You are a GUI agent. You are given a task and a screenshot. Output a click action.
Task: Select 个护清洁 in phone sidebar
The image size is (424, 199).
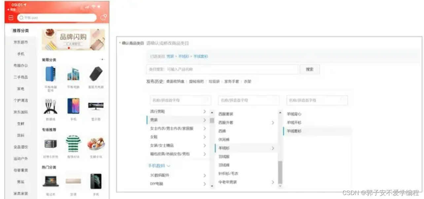click(20, 100)
